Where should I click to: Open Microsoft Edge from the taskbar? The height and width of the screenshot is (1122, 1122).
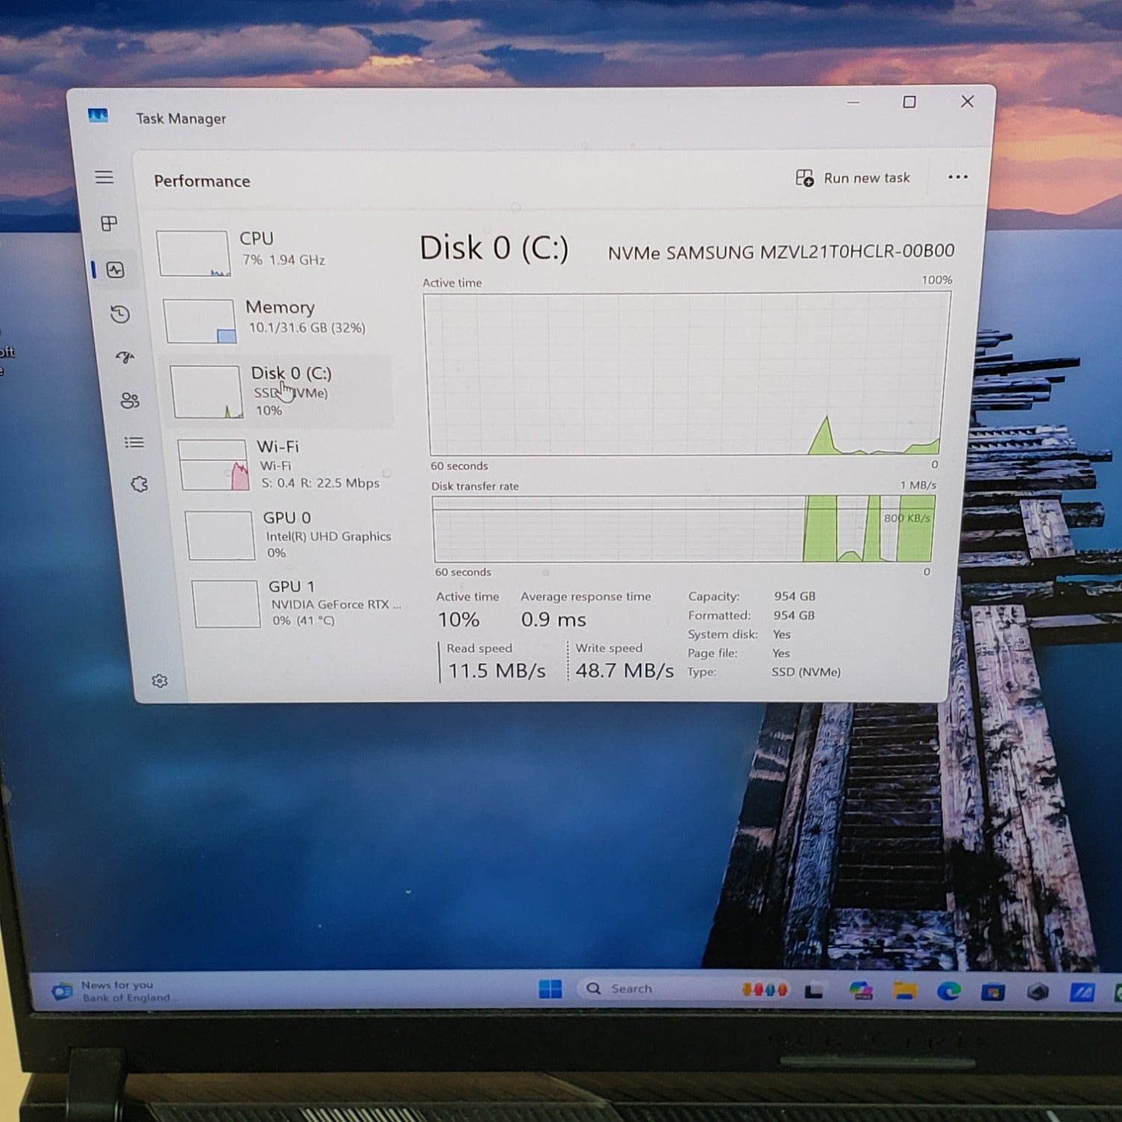(949, 991)
